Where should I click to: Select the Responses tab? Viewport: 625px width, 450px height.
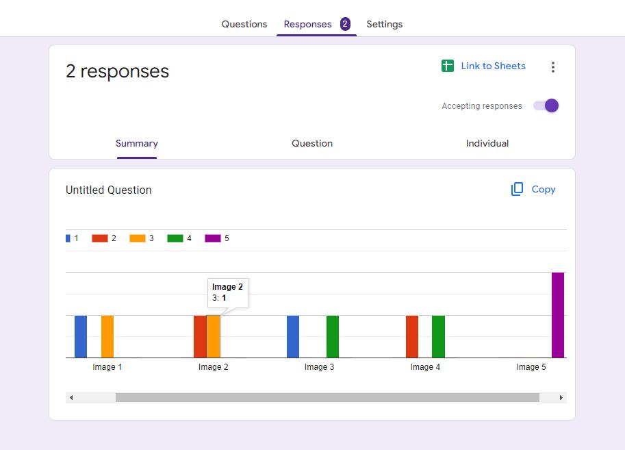(307, 25)
